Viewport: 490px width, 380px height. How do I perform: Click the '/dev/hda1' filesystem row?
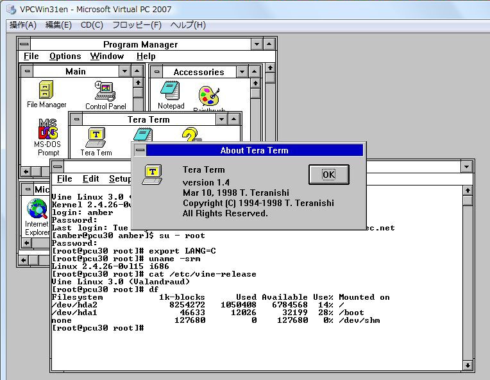pyautogui.click(x=208, y=313)
